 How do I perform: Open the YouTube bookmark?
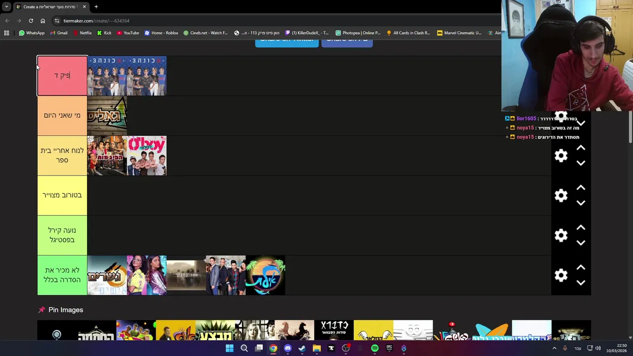pyautogui.click(x=128, y=33)
